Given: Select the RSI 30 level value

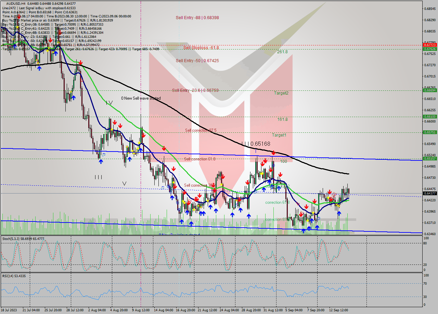Looking at the screenshot, I should [x=426, y=297].
